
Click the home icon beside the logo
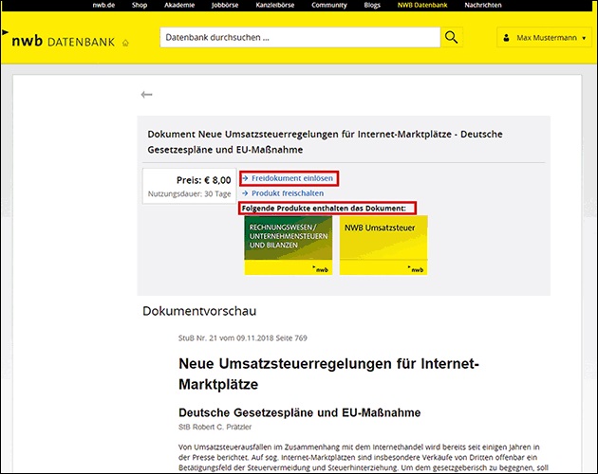tap(125, 43)
